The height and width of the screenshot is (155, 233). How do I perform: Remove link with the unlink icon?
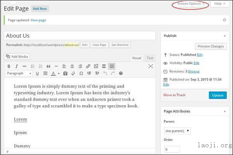pos(96,66)
